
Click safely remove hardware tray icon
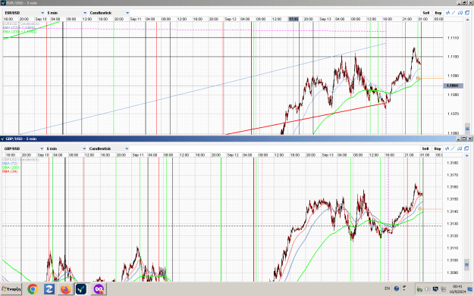point(419,289)
